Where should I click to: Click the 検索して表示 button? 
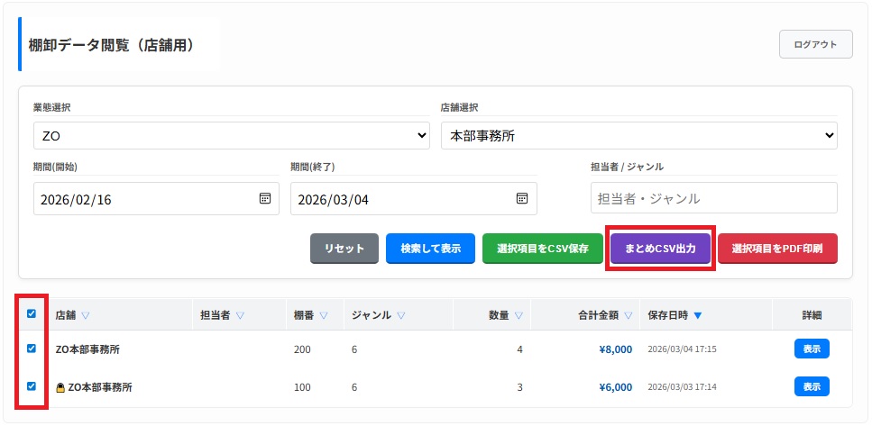point(430,249)
